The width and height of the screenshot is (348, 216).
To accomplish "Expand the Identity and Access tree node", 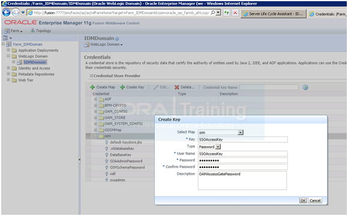I will coord(8,68).
